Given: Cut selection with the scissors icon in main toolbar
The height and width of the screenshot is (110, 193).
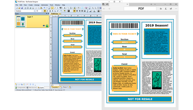Looking at the screenshot, I should coord(36,8).
